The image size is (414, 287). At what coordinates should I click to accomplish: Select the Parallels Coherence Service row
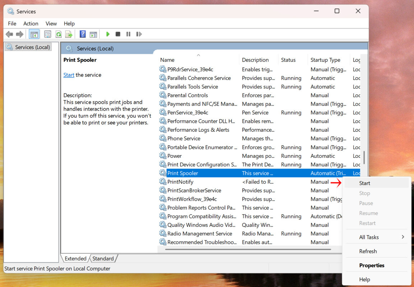pyautogui.click(x=260, y=78)
